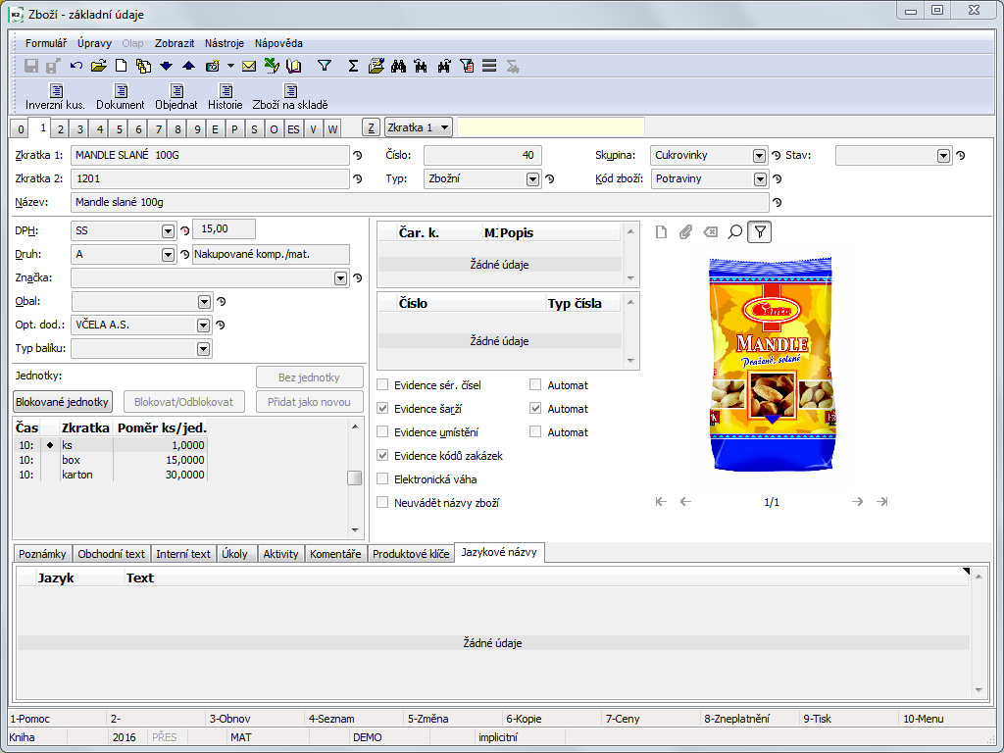Open the Historie script button
The height and width of the screenshot is (753, 1004).
tap(225, 97)
